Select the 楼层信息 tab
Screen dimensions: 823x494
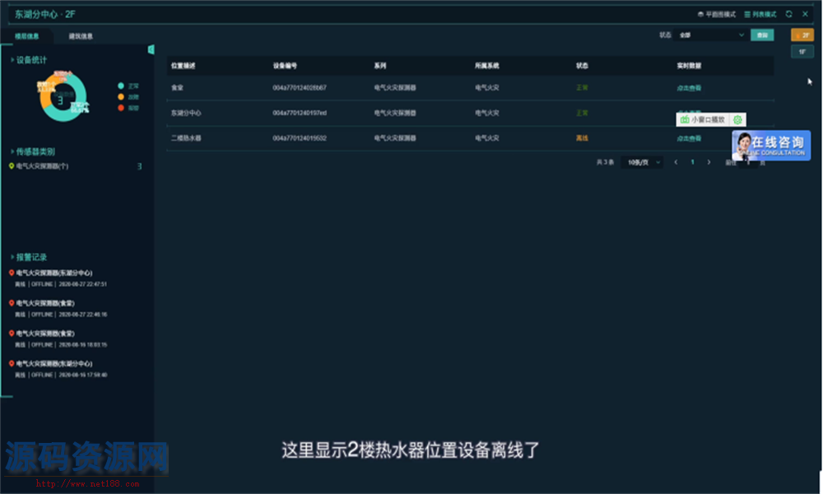coord(26,36)
